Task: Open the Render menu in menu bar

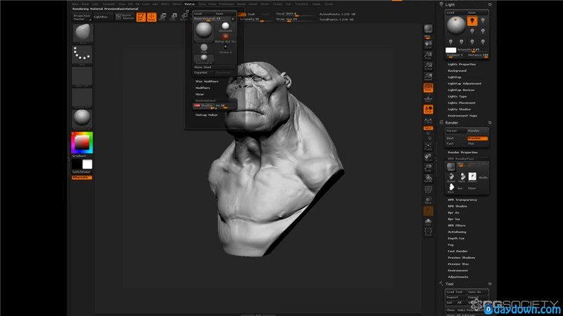Action: point(241,4)
